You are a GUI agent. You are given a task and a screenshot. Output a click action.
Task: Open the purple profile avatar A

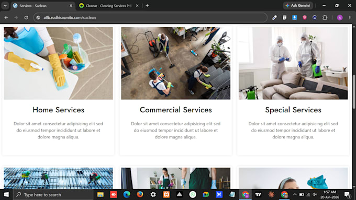click(340, 17)
